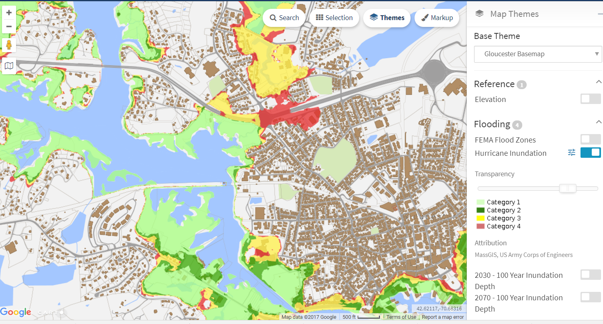Toggle the Elevation layer on
Screen dimensions: 603x324
pyautogui.click(x=591, y=99)
